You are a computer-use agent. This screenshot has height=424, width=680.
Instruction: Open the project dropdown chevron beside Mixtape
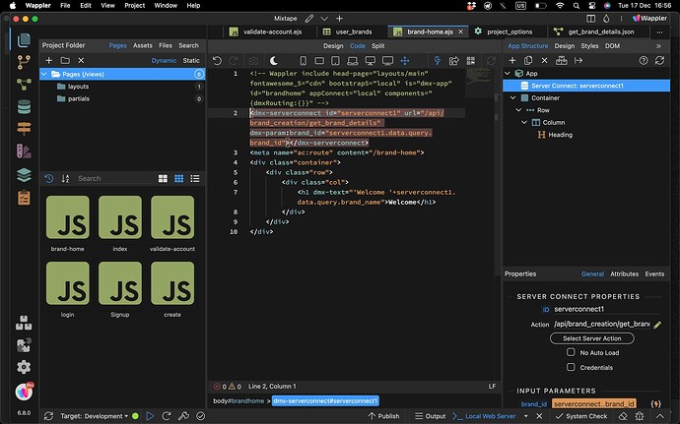(x=324, y=19)
